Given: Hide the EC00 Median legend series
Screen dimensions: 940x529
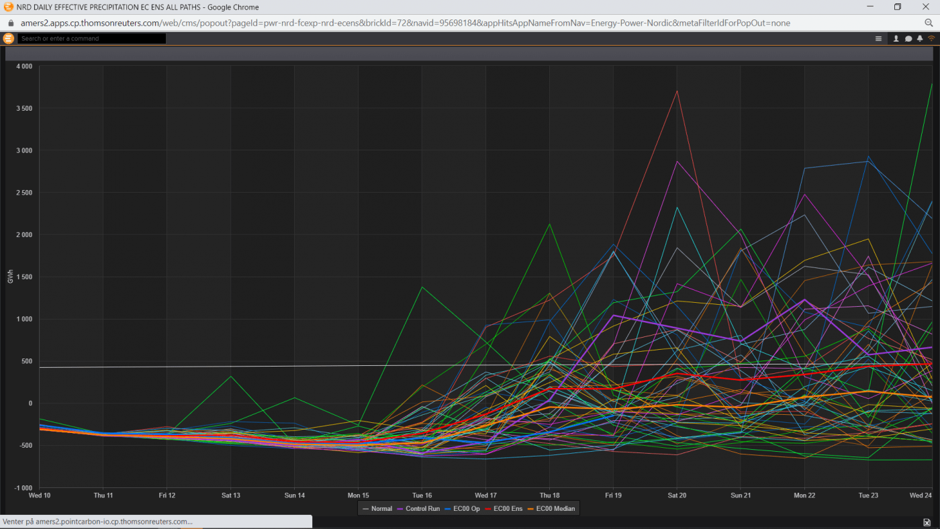Looking at the screenshot, I should pos(551,509).
